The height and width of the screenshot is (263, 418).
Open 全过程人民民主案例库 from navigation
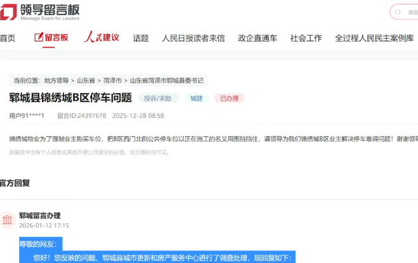(x=374, y=38)
